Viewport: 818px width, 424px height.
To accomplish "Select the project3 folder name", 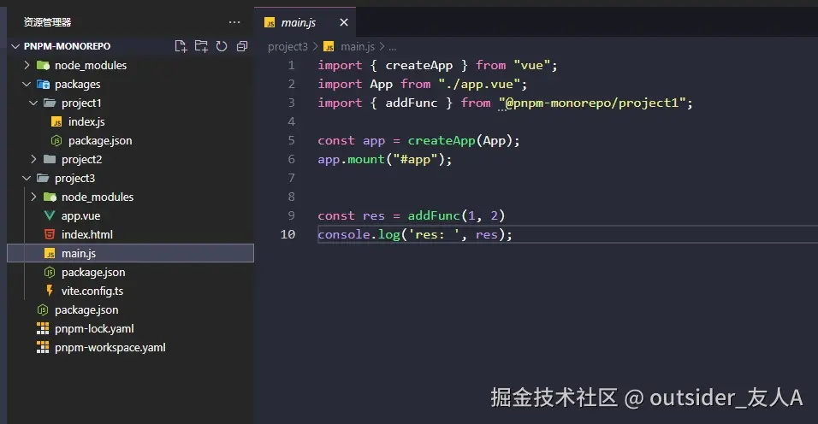I will tap(75, 178).
